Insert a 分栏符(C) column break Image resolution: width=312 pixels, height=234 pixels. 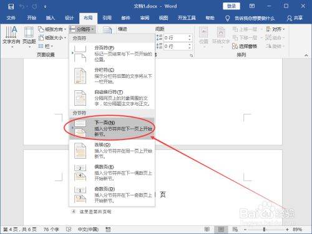pyautogui.click(x=112, y=76)
